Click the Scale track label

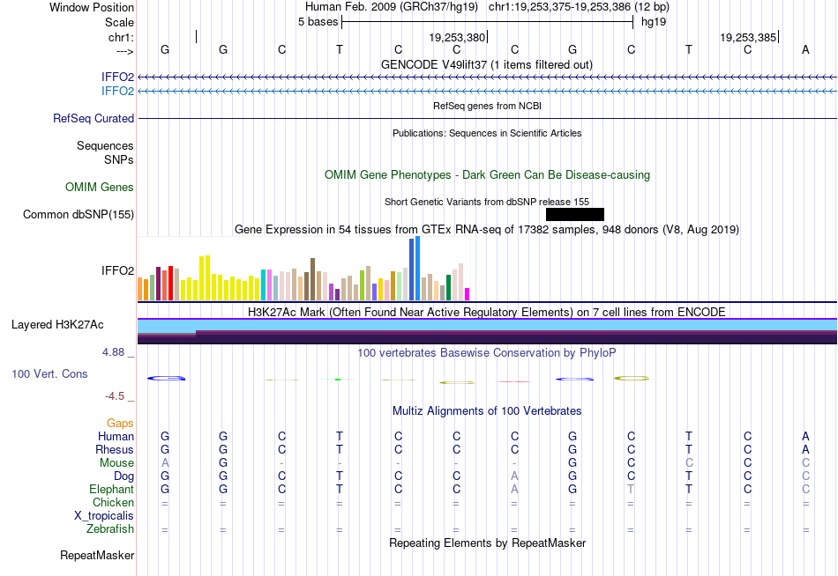click(119, 22)
